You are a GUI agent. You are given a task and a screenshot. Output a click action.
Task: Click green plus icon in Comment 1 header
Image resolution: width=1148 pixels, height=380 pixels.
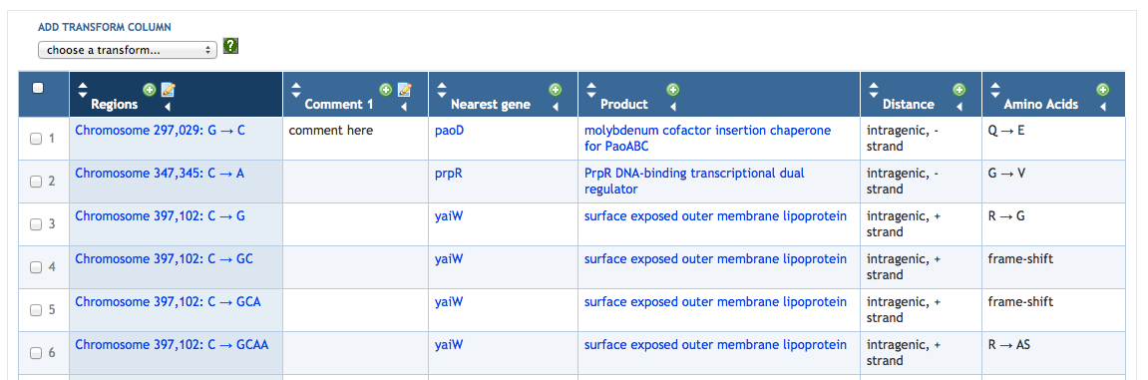(x=386, y=90)
